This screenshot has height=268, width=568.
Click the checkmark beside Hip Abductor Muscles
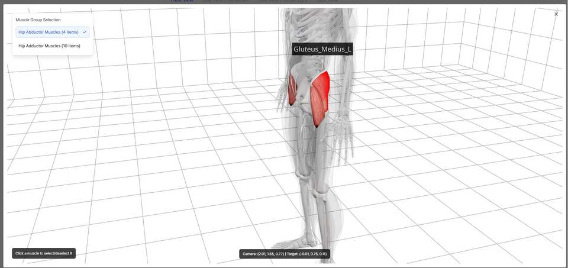tap(85, 32)
